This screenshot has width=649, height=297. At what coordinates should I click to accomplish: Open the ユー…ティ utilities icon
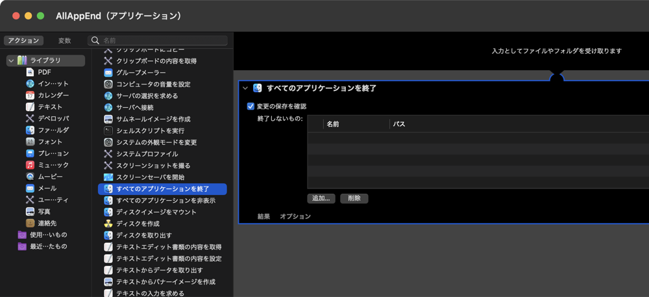point(30,200)
